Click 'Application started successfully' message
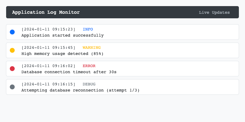 (62, 35)
